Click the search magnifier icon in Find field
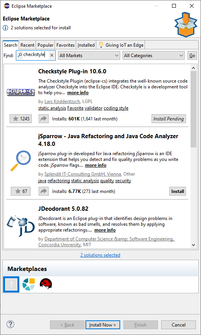The width and height of the screenshot is (201, 335). (20, 55)
